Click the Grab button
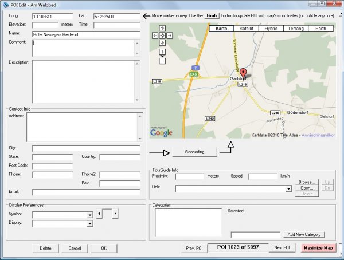The height and width of the screenshot is (260, 344). 212,16
